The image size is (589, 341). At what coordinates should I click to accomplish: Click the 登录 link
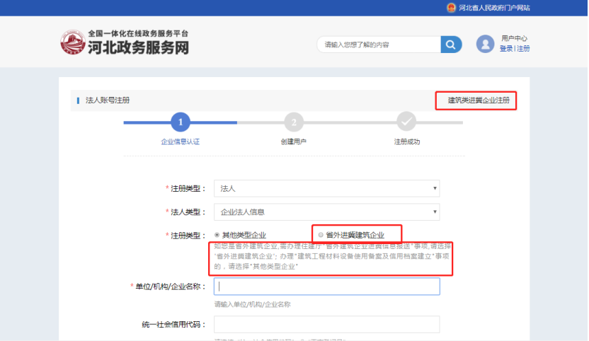click(505, 49)
